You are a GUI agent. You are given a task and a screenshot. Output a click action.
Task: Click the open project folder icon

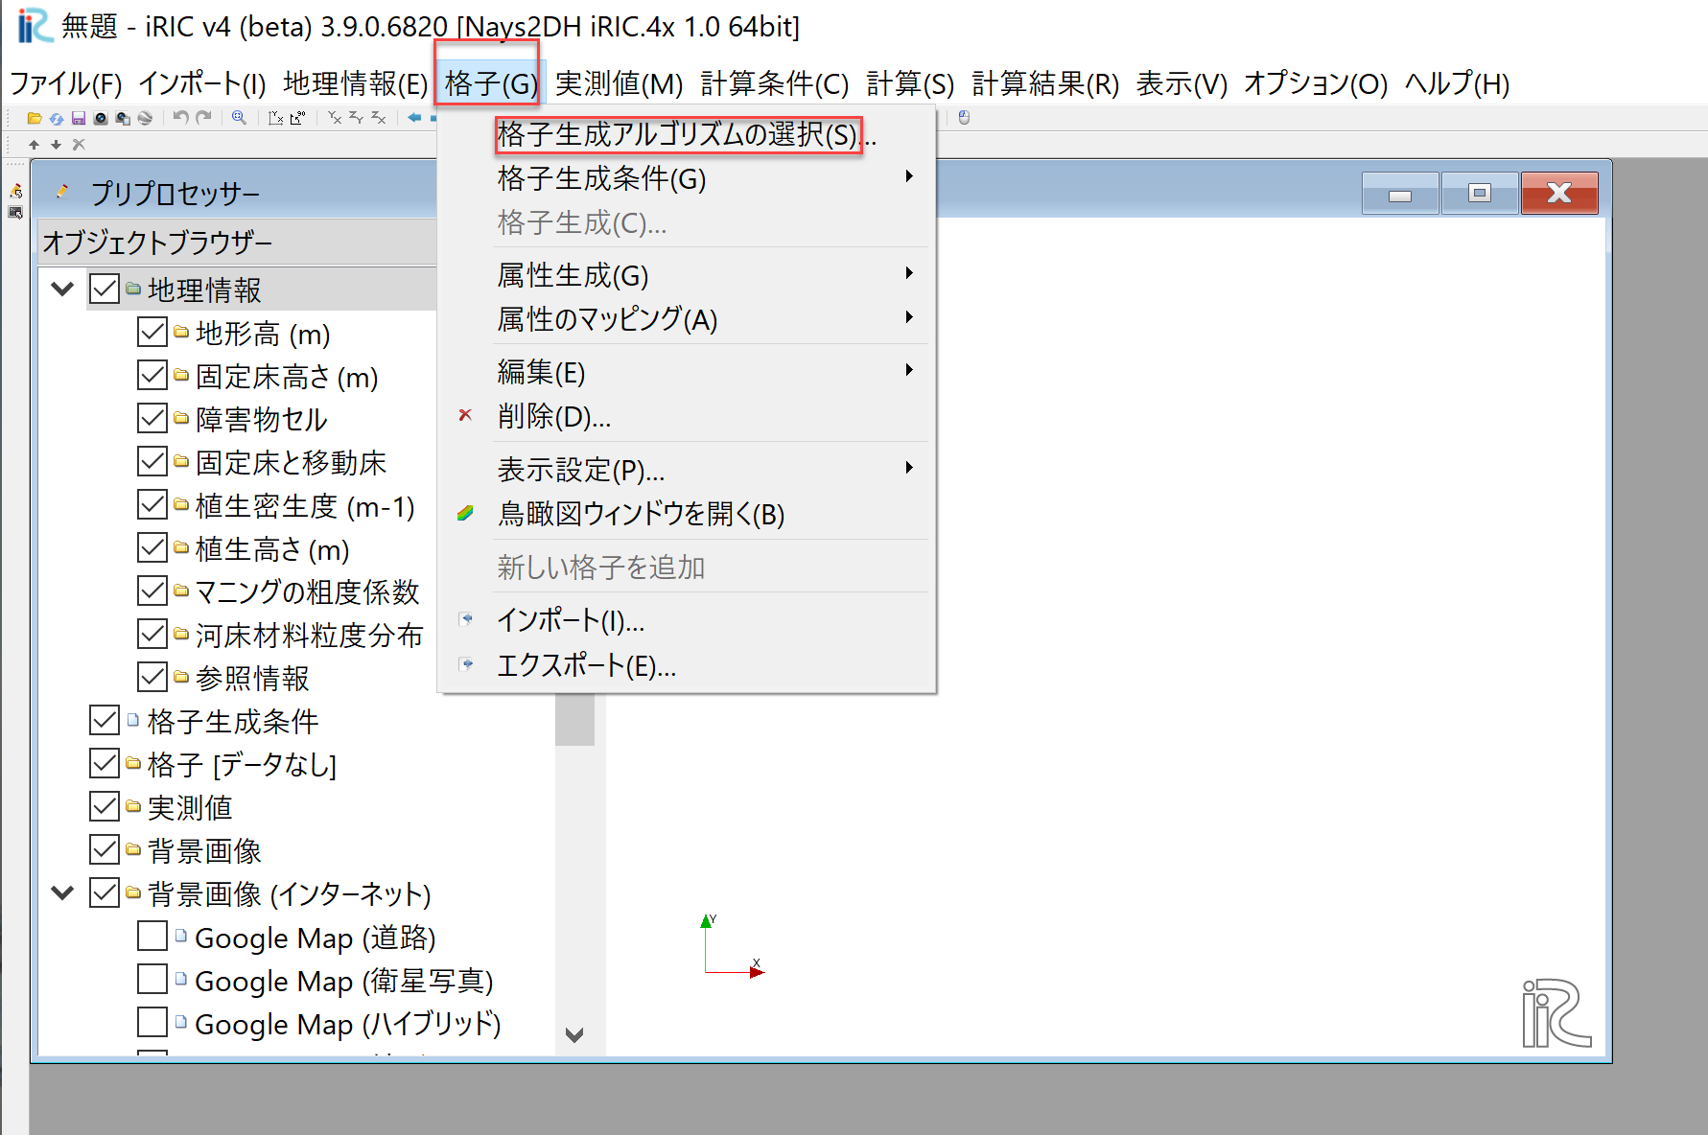(35, 118)
